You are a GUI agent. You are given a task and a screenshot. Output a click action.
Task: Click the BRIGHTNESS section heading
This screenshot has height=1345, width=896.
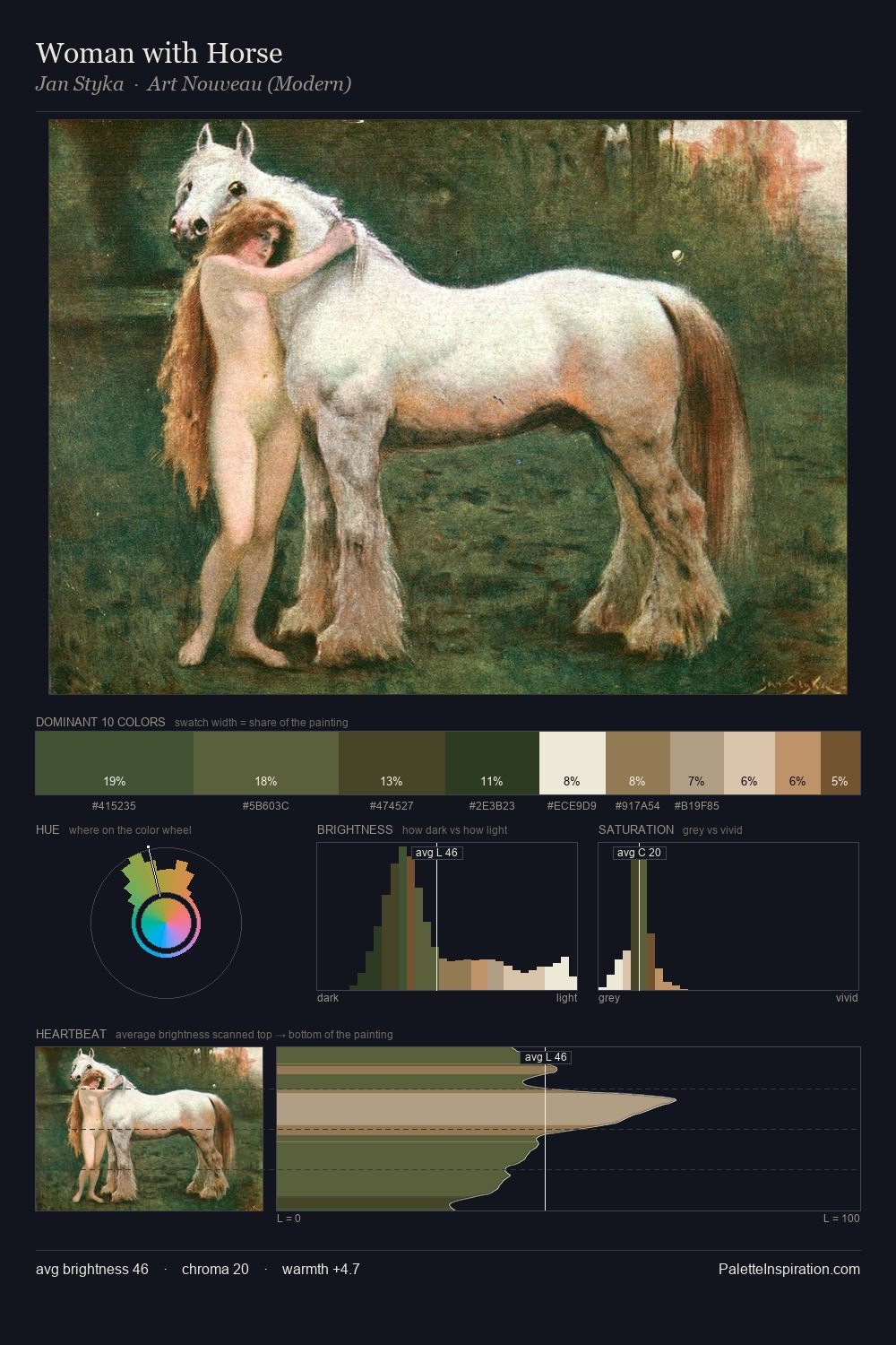(x=355, y=829)
